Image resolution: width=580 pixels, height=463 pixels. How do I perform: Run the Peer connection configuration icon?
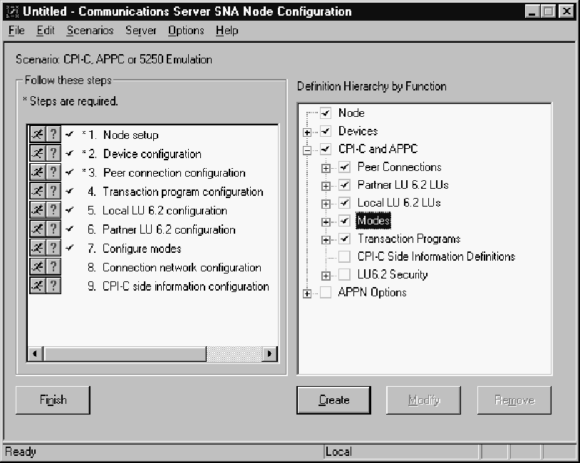[x=38, y=172]
